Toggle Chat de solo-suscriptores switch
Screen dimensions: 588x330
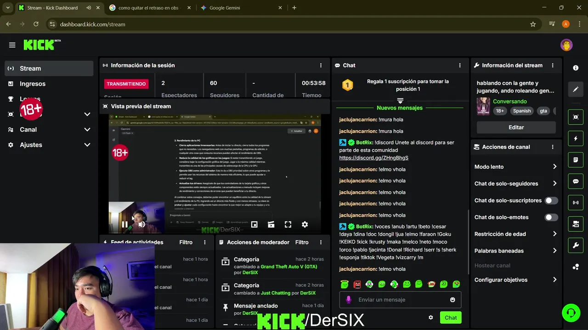(x=551, y=200)
